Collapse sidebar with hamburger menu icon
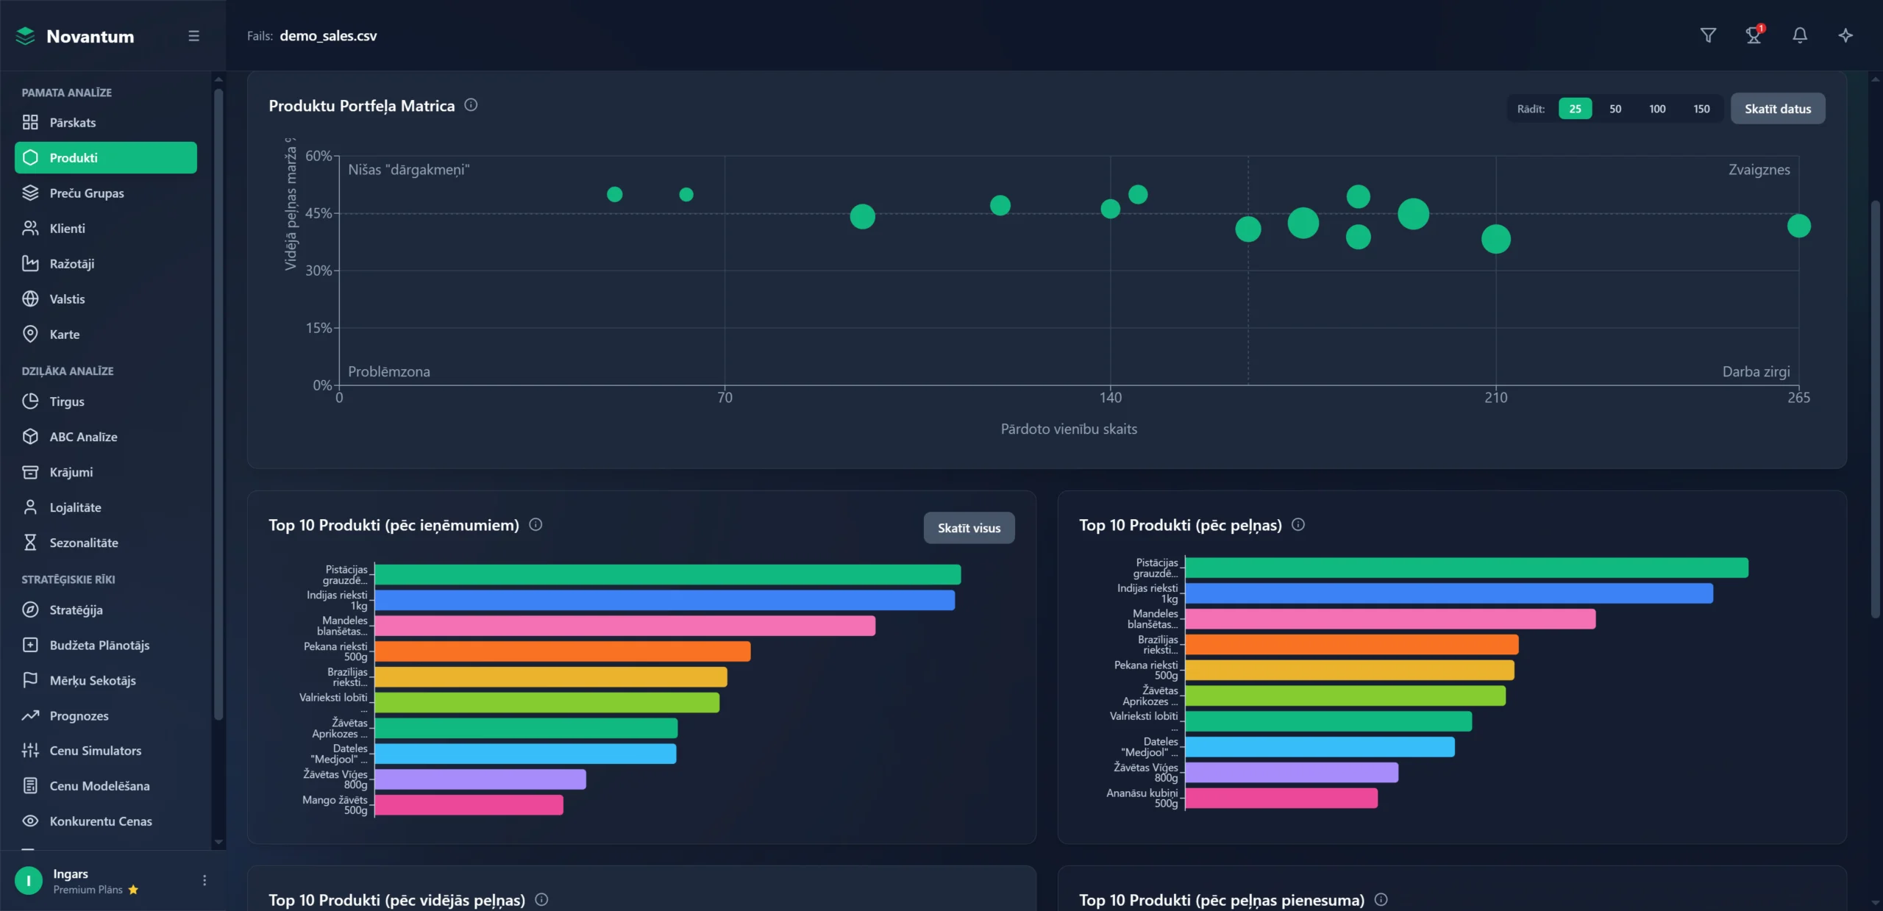Image resolution: width=1883 pixels, height=911 pixels. click(x=193, y=36)
